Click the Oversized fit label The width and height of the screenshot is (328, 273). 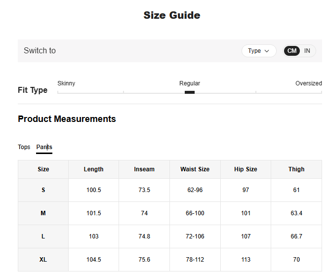[x=308, y=83]
